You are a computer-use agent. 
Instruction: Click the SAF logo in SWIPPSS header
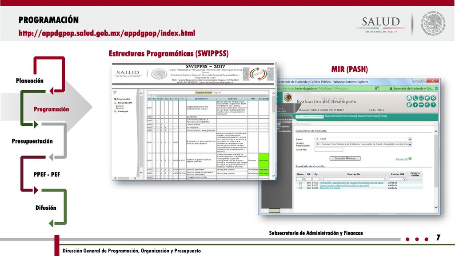pyautogui.click(x=246, y=74)
